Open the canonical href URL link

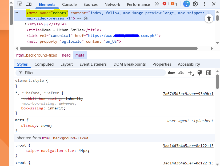pyautogui.click(x=124, y=36)
